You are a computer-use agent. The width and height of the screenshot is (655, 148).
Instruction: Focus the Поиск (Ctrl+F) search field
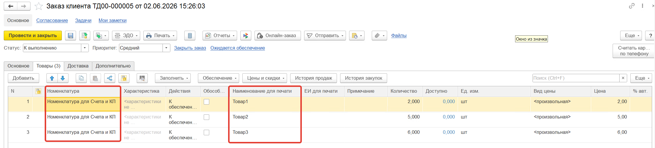(x=576, y=78)
